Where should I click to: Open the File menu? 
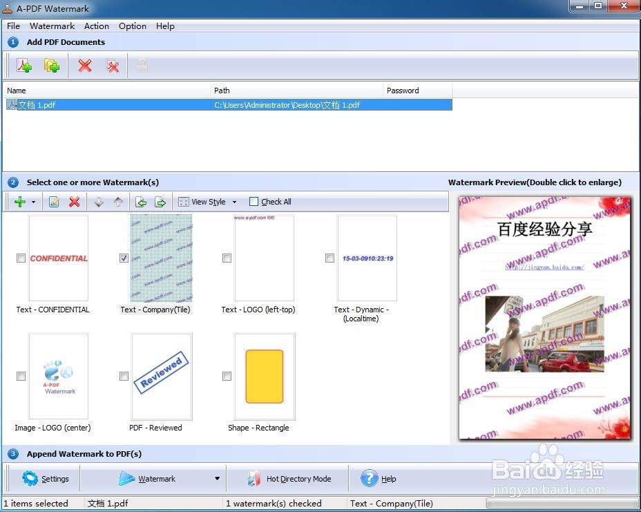tap(14, 26)
